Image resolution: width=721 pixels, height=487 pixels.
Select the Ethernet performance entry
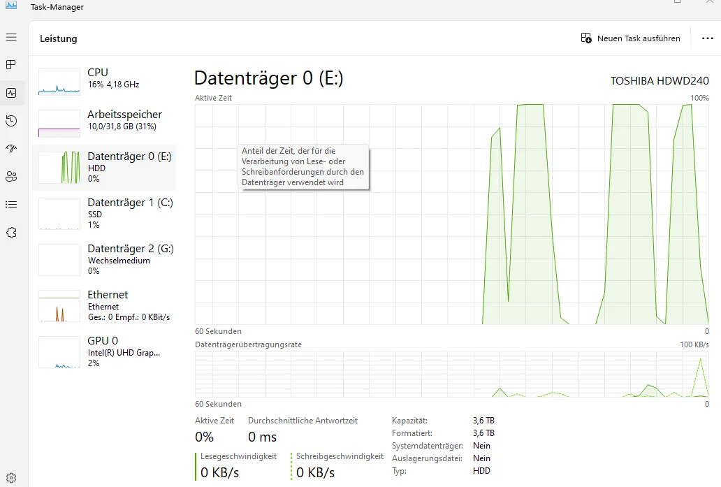[x=104, y=305]
